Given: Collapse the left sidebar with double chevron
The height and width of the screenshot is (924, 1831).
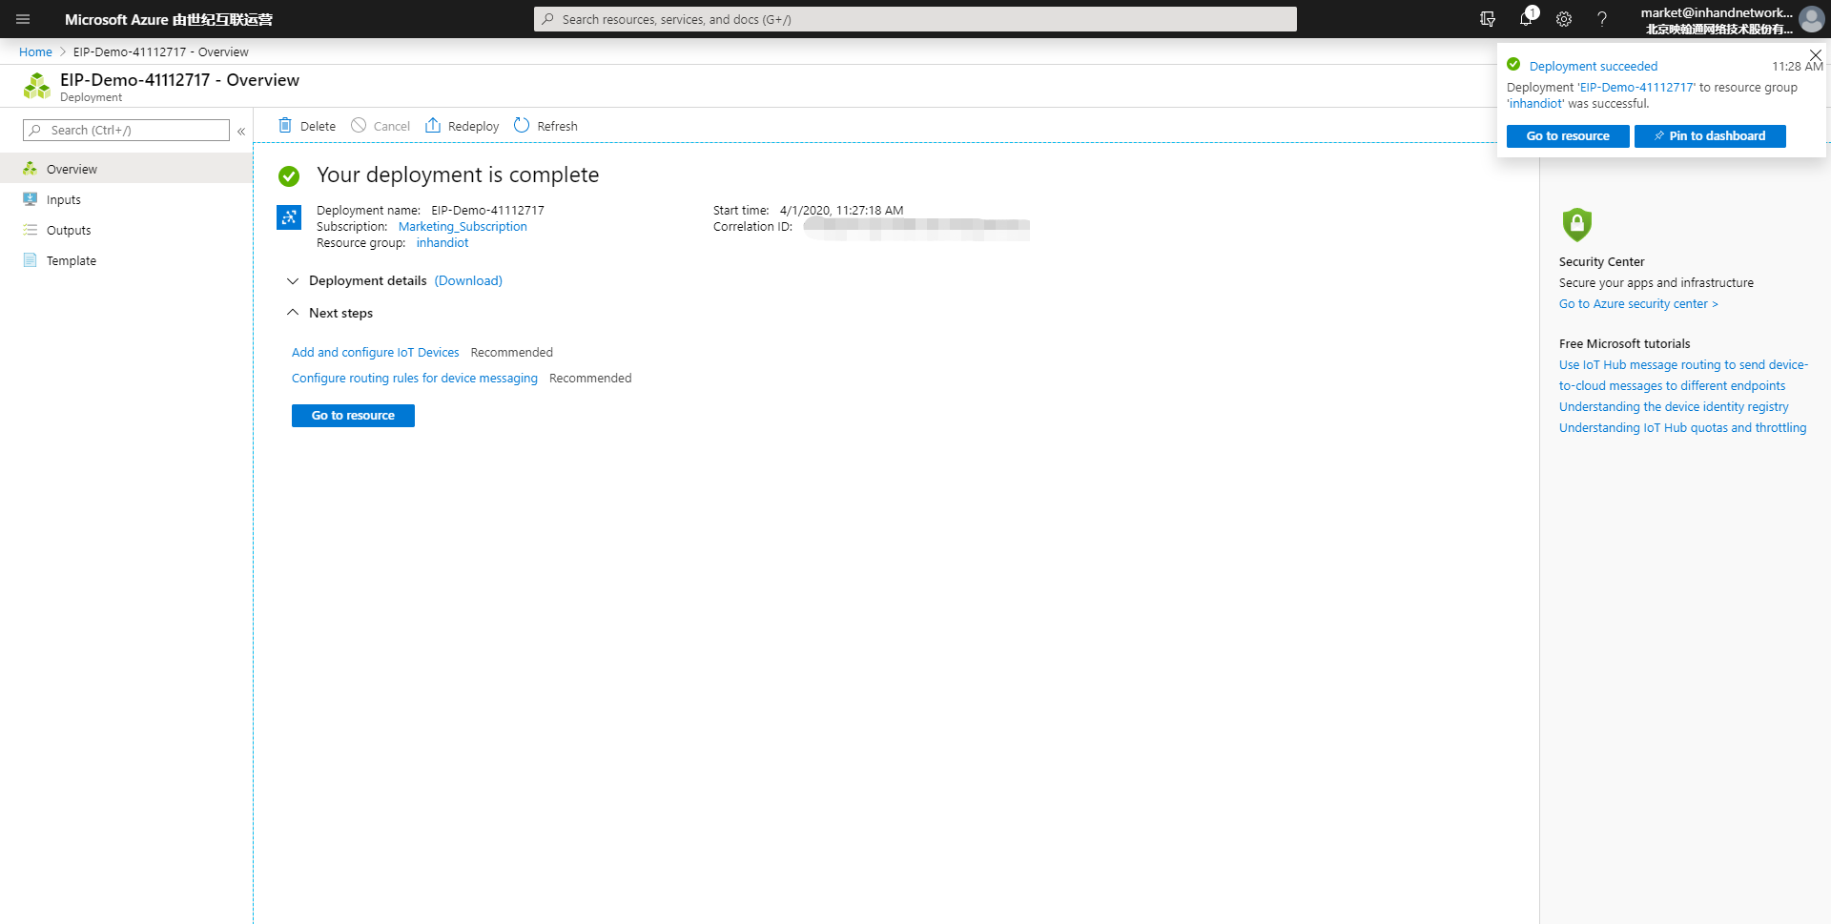Looking at the screenshot, I should click(241, 131).
